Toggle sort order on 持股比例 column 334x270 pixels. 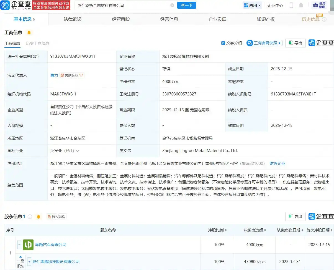225,230
